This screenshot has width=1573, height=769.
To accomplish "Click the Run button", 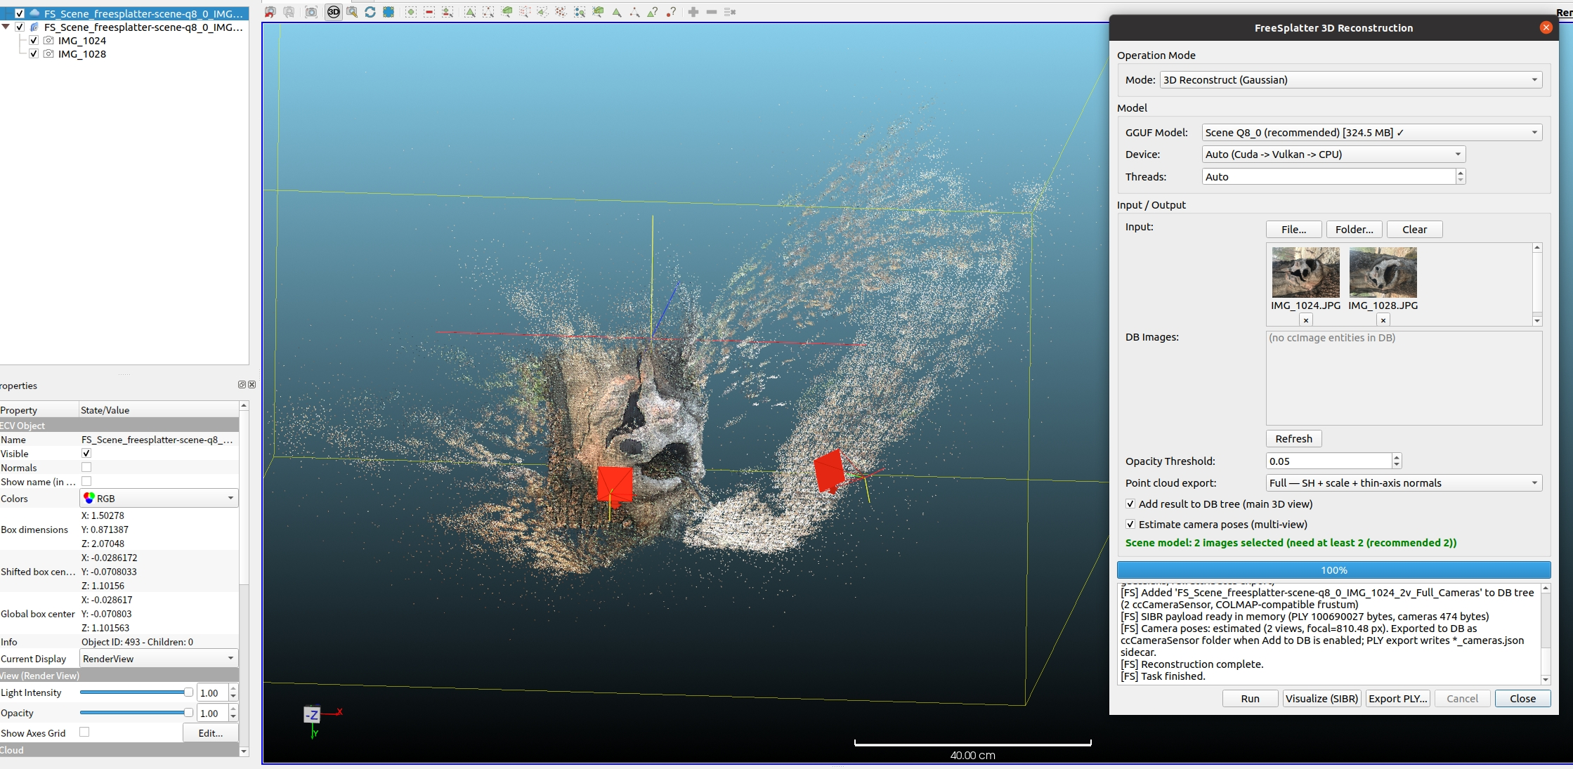I will tap(1250, 699).
